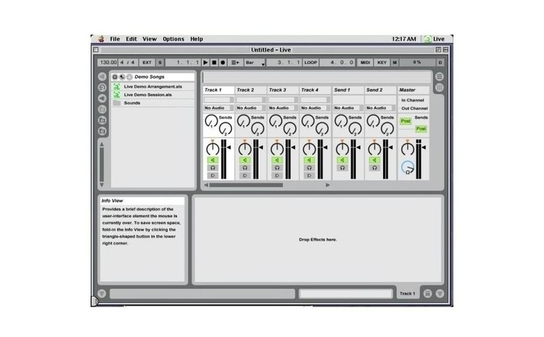Toggle the LOOP switch

(x=311, y=63)
